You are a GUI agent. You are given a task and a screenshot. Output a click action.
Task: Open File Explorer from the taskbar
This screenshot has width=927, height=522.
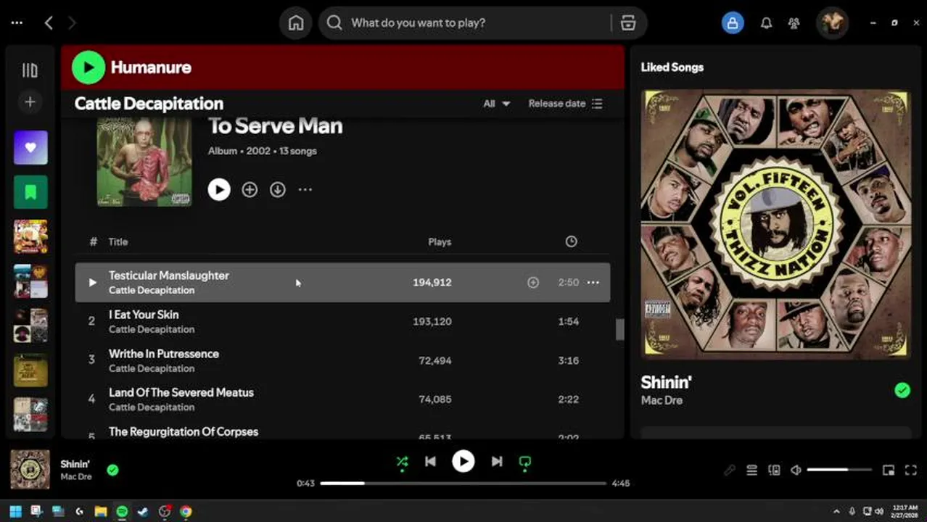coord(101,511)
